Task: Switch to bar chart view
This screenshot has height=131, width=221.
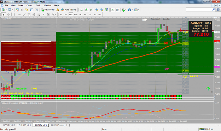Action: coord(81,10)
